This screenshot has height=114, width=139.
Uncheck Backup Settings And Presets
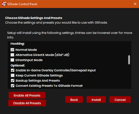[13, 81]
